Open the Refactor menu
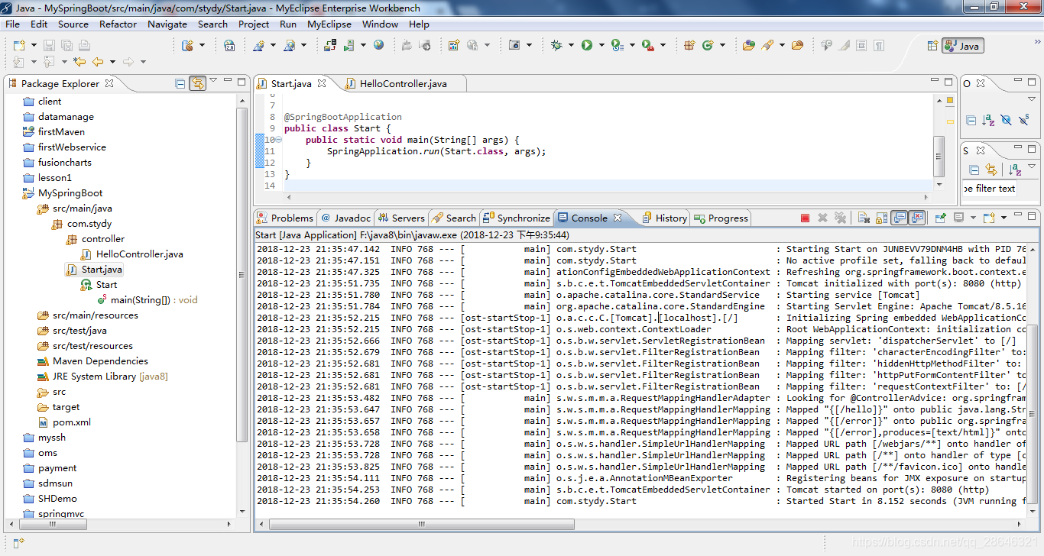This screenshot has height=556, width=1044. click(x=118, y=24)
